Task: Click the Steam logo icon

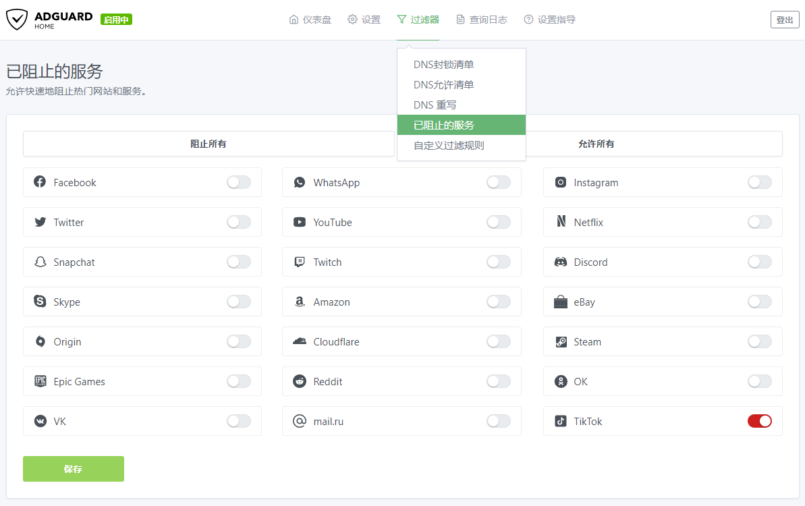Action: pos(560,342)
